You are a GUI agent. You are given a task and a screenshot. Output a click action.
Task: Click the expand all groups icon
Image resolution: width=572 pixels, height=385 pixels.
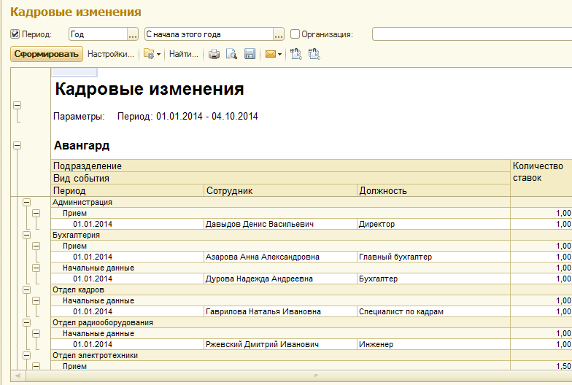296,54
